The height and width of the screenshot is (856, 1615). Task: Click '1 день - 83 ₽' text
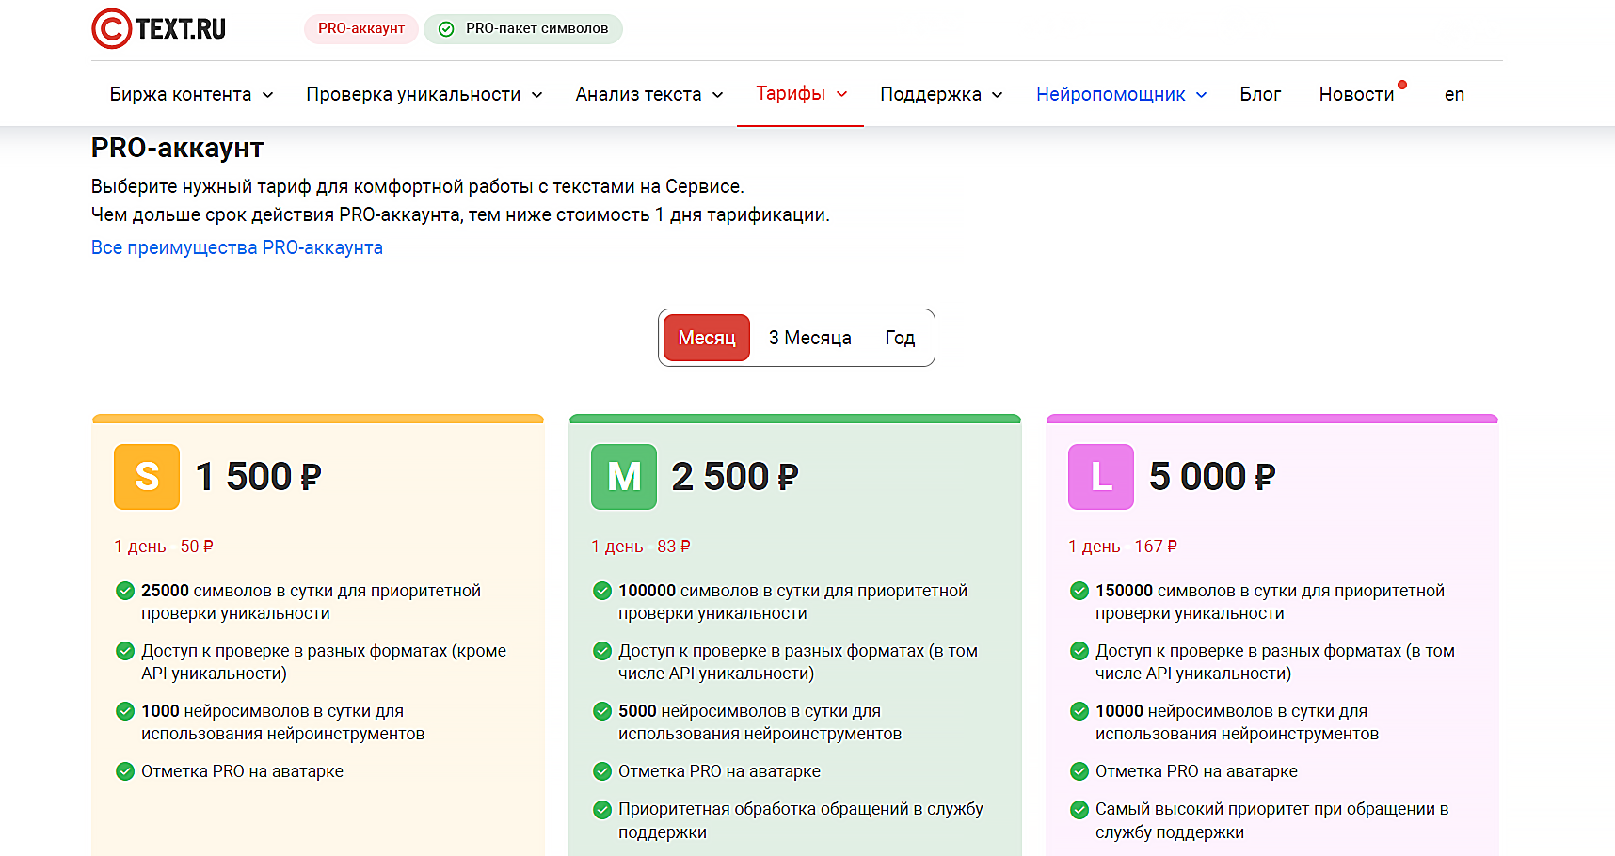(641, 547)
